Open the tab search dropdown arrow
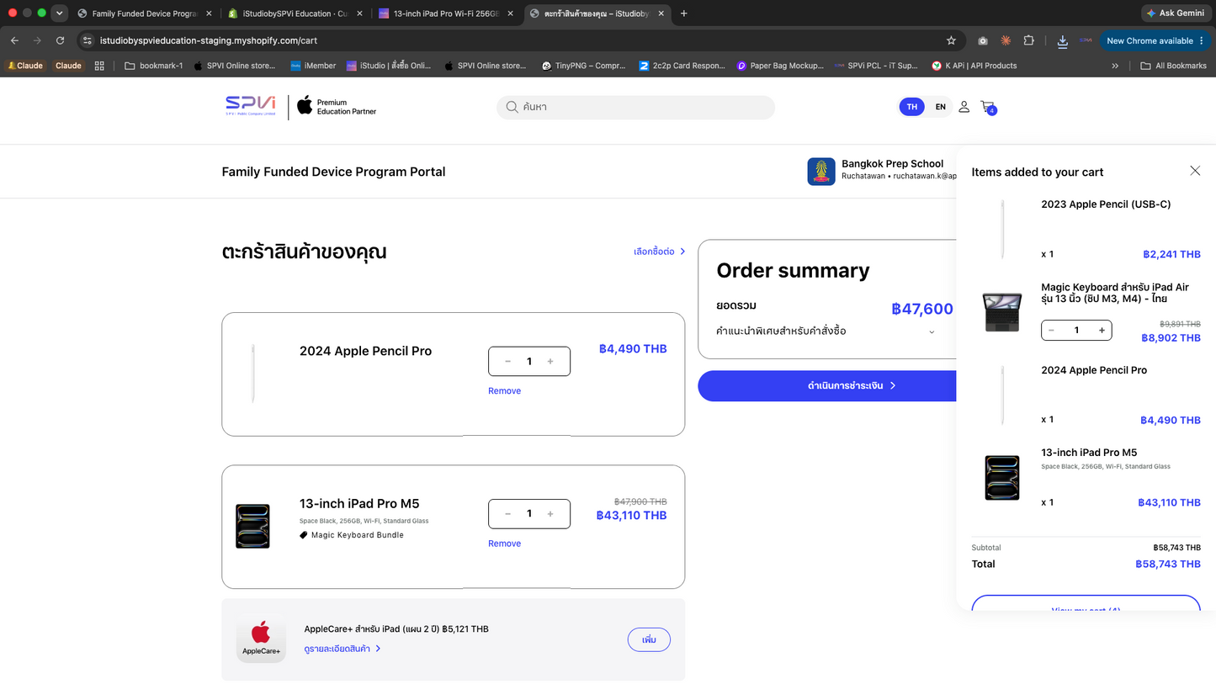1216x684 pixels. tap(59, 13)
